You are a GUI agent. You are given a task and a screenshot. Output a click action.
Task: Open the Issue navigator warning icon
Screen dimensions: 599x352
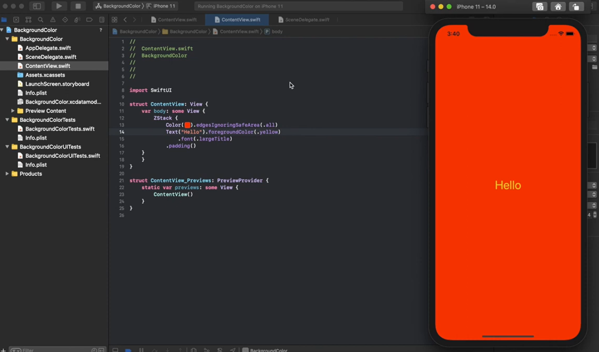click(x=53, y=20)
